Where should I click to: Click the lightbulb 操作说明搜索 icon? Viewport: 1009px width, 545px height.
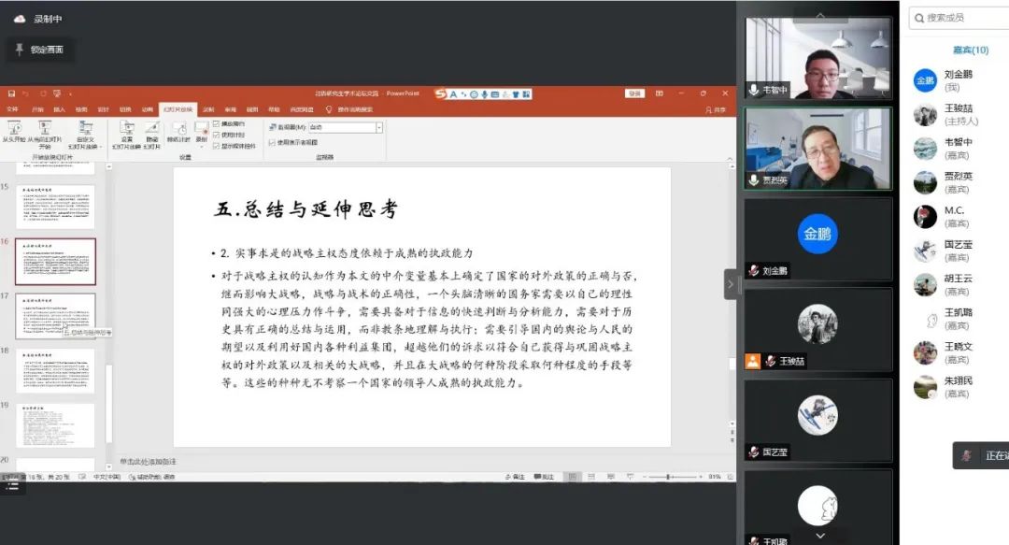[329, 109]
